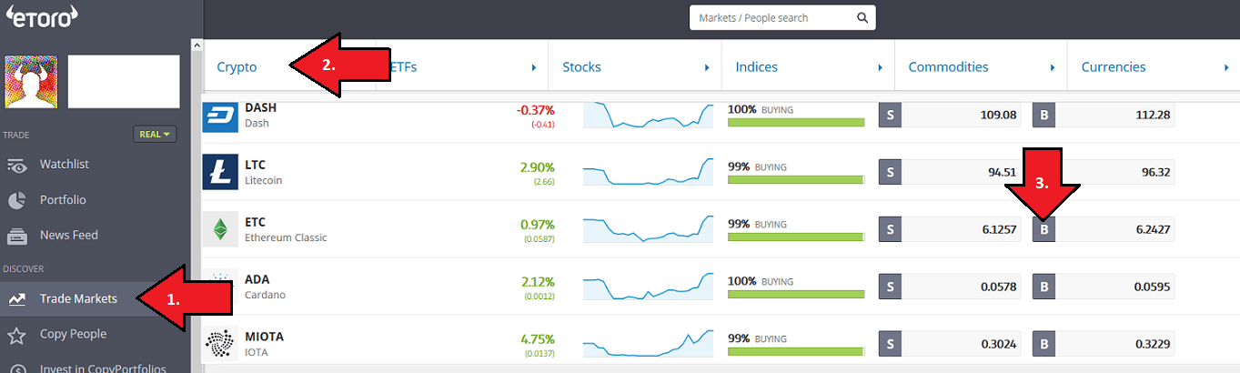
Task: Click the search magnifier icon
Action: click(862, 17)
